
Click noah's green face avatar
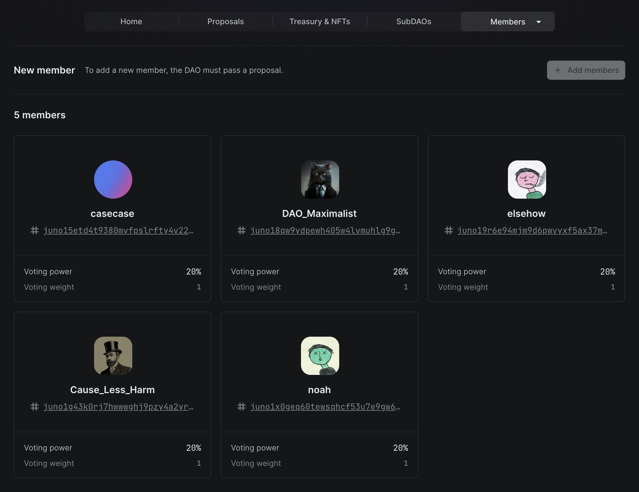(320, 356)
